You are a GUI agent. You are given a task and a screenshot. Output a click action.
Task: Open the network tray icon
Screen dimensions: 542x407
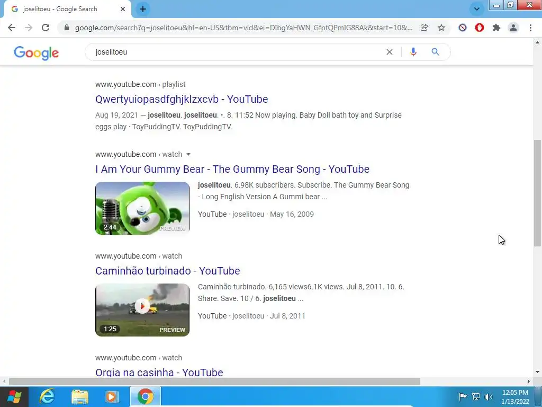tap(476, 396)
